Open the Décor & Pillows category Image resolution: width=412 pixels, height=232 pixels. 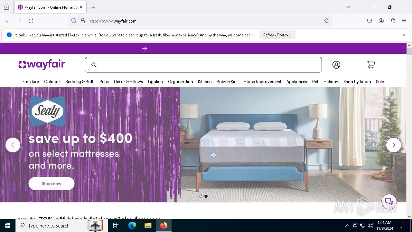point(128,82)
